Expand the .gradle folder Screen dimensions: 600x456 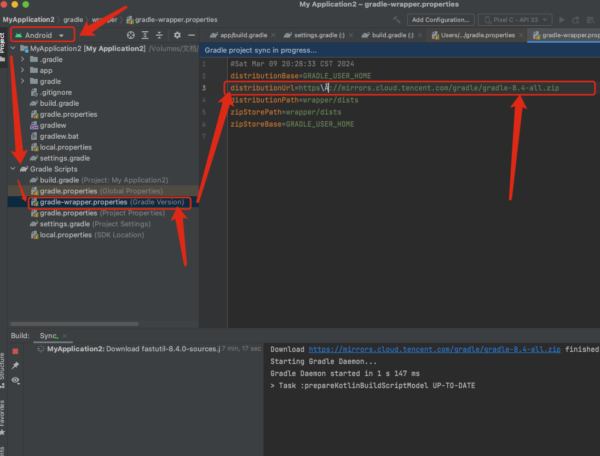point(22,59)
